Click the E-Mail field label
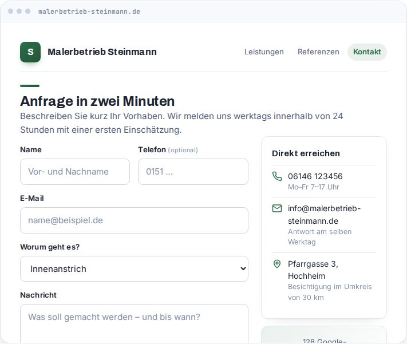Viewport: 407px width, 344px height. 32,199
